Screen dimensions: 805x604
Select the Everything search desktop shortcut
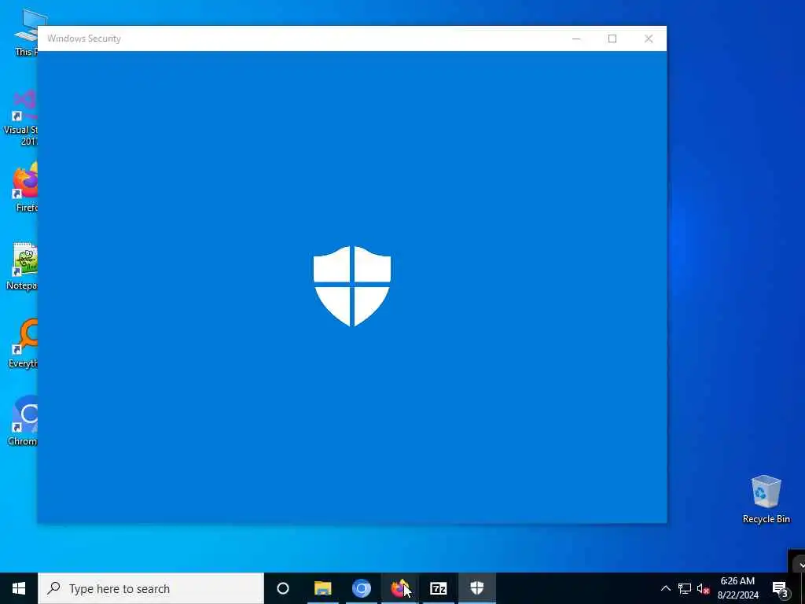pyautogui.click(x=23, y=343)
